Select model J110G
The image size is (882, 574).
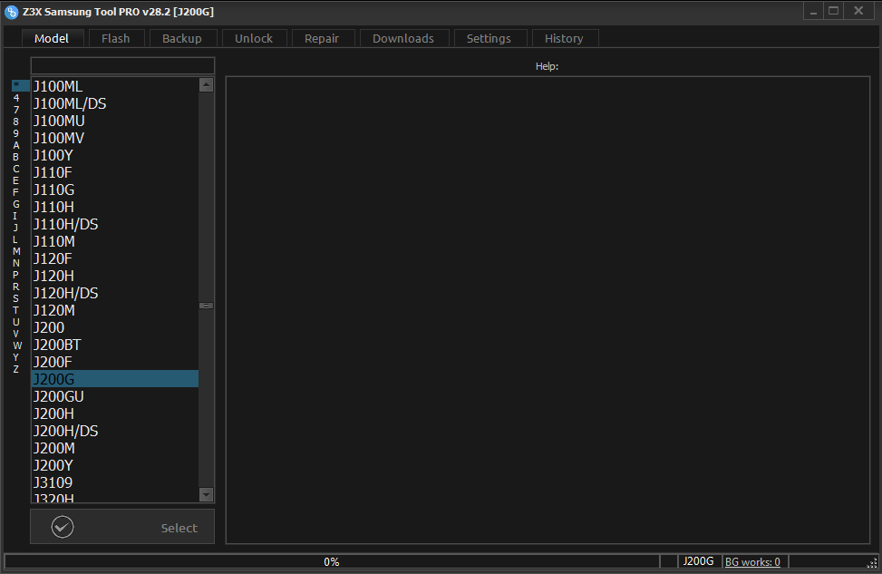(115, 190)
